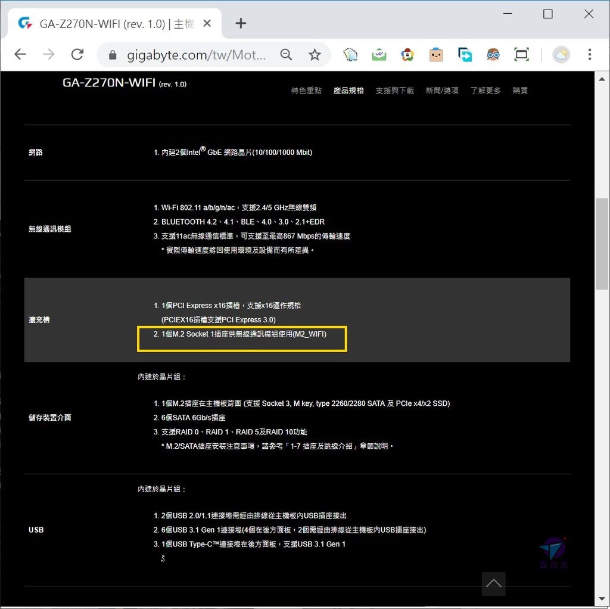Open the 新聞/獎項 nav item
This screenshot has width=610, height=609.
click(x=442, y=91)
